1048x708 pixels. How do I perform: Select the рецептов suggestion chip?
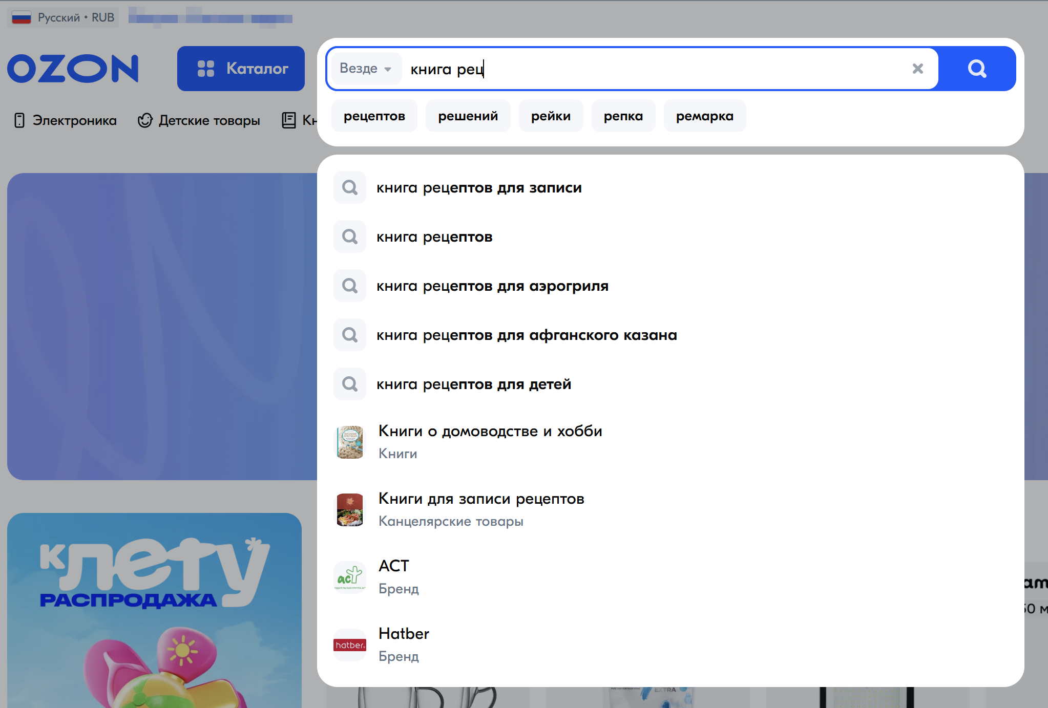tap(374, 116)
